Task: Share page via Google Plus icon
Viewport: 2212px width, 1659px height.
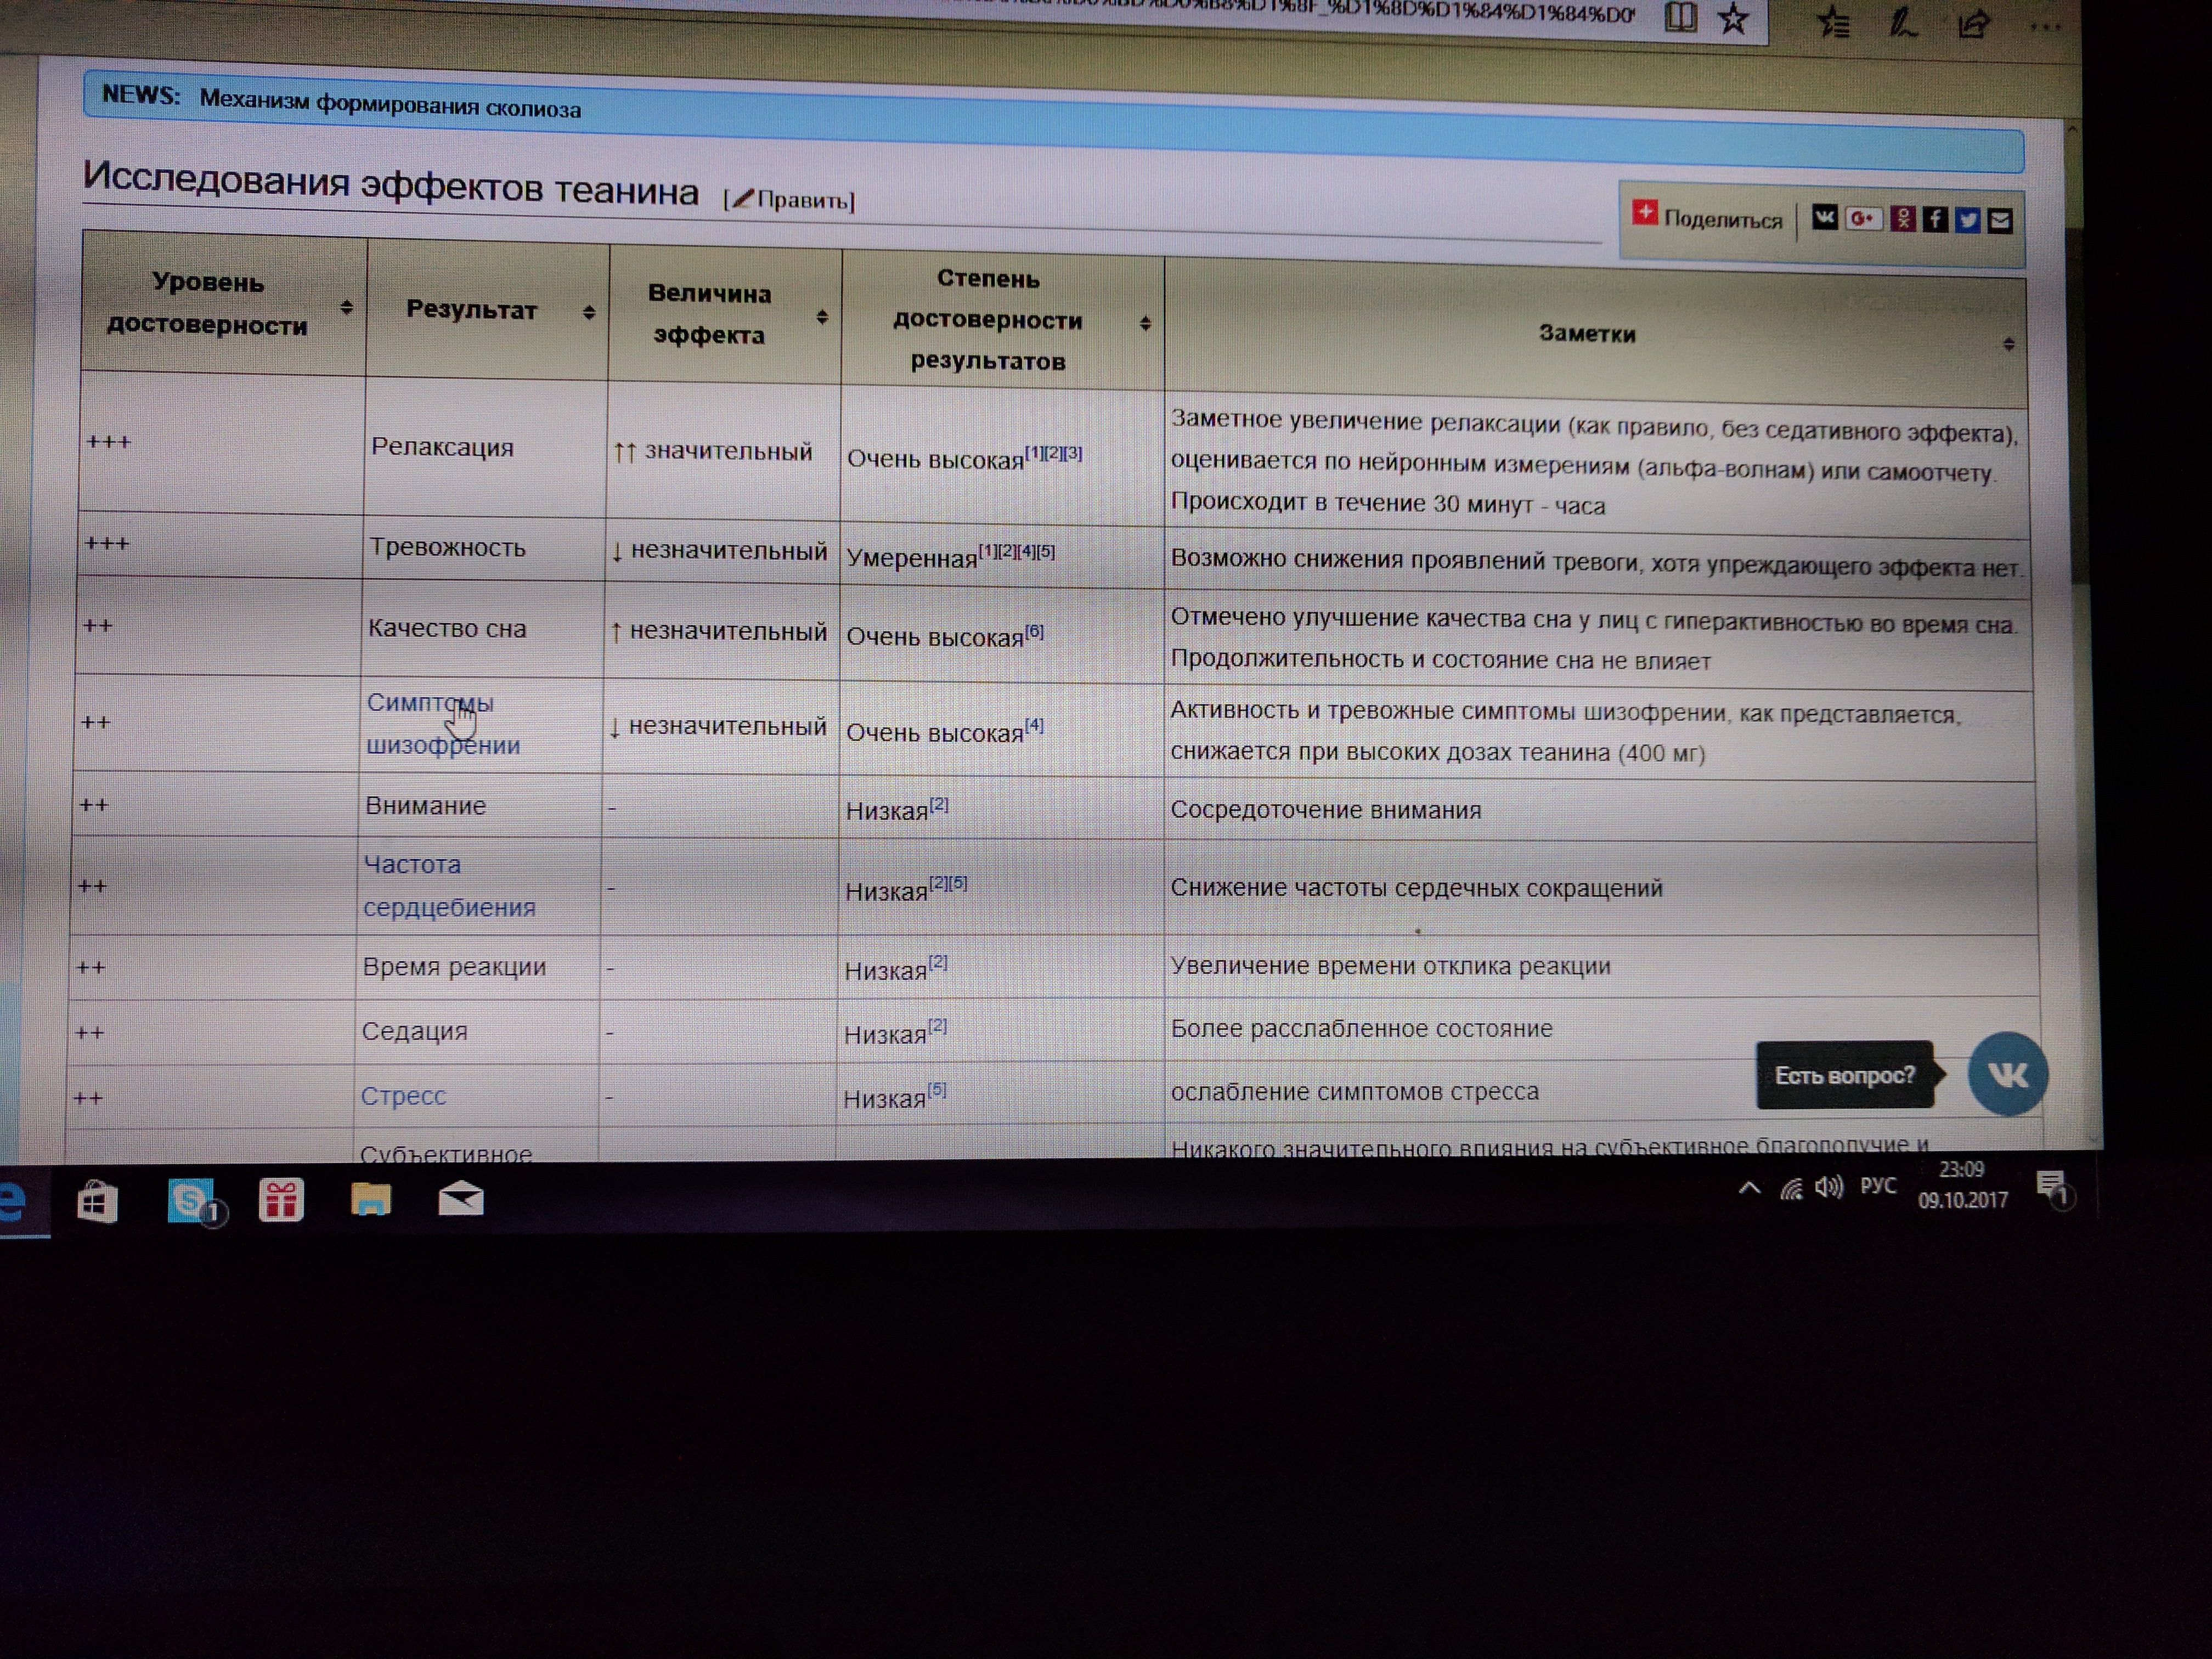Action: pos(1863,219)
